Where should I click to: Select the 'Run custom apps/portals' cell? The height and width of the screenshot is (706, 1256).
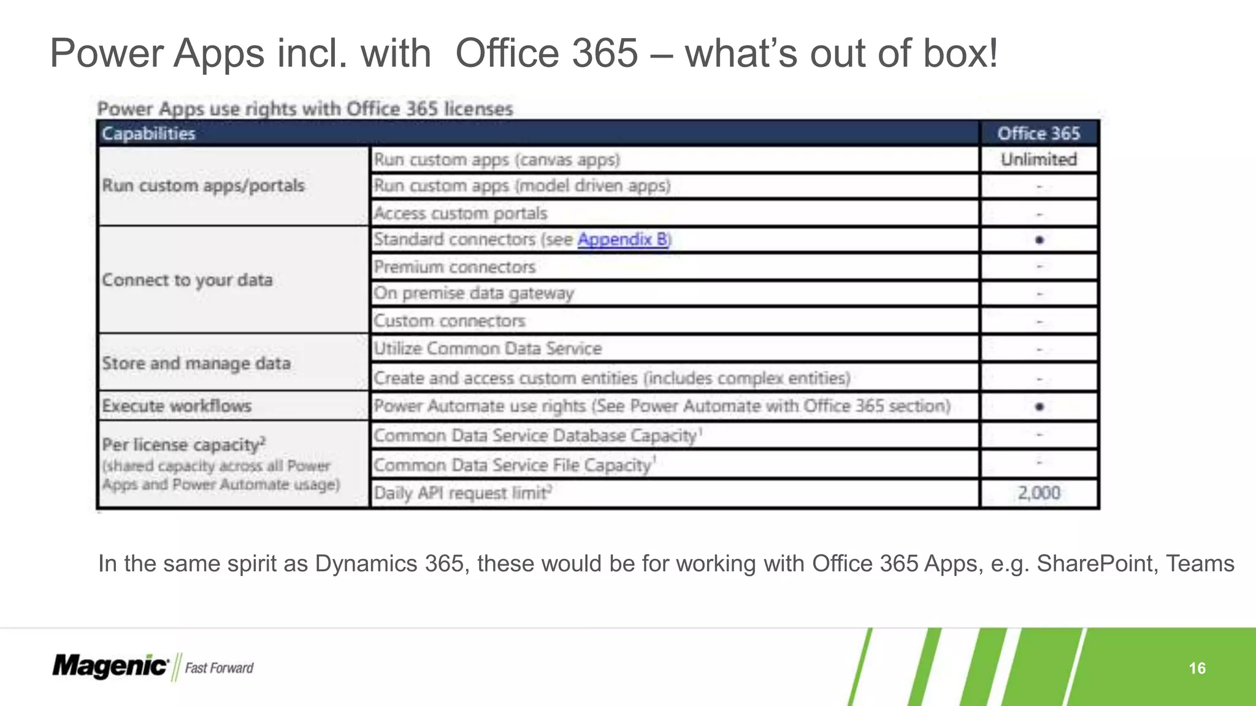coord(234,186)
